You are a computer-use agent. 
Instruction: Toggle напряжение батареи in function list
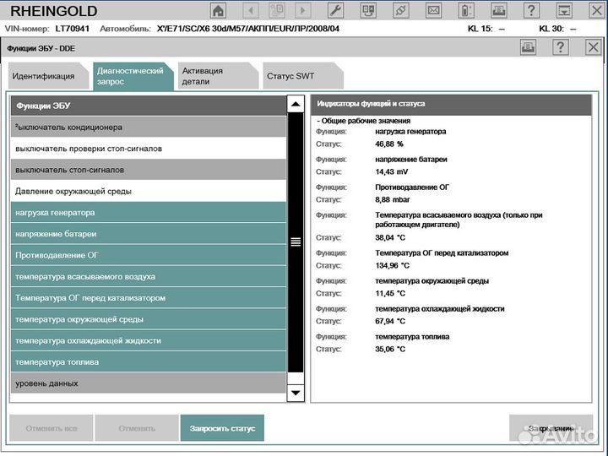[x=149, y=234]
